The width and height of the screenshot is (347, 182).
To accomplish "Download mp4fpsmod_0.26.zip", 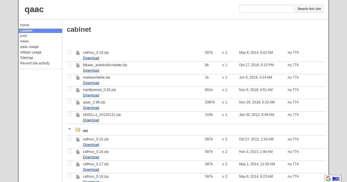I will pyautogui.click(x=91, y=95).
